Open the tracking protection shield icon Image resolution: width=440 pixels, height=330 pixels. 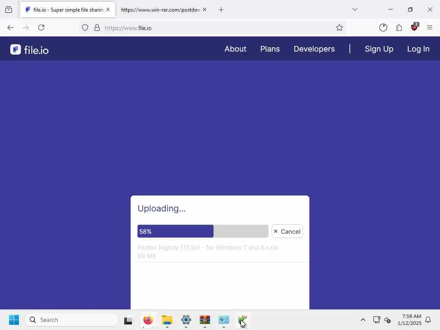85,27
